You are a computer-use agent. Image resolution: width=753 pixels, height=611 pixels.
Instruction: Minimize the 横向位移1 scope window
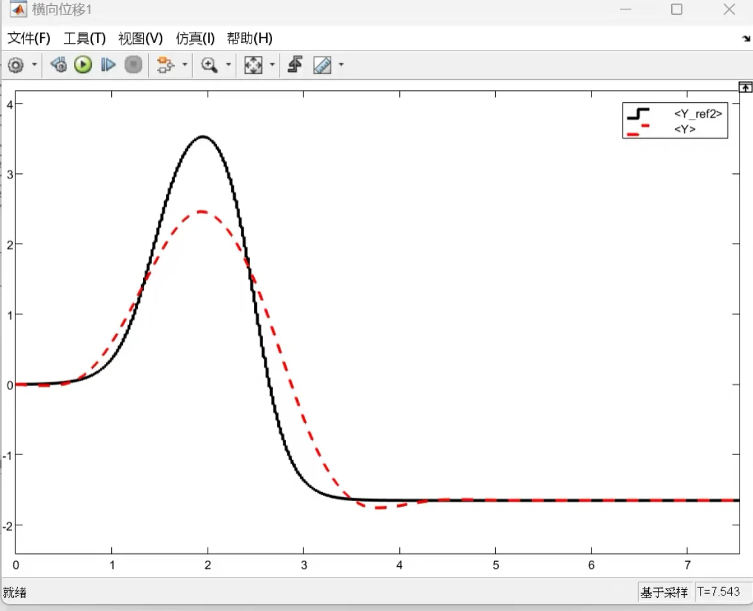pos(625,9)
